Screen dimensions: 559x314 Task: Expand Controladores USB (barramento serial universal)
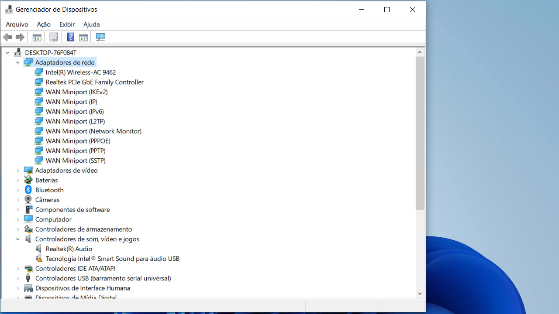point(18,278)
